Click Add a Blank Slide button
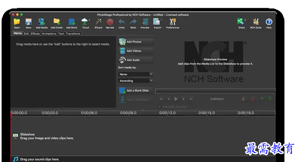 tap(136, 90)
